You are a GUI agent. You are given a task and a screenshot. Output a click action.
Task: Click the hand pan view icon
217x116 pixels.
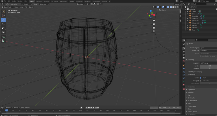tap(154, 24)
